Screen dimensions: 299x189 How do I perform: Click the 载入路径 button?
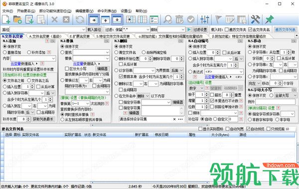click(x=94, y=29)
